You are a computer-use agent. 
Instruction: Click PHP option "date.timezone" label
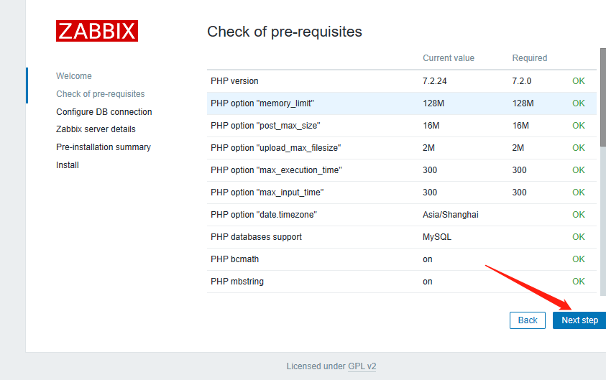(264, 215)
